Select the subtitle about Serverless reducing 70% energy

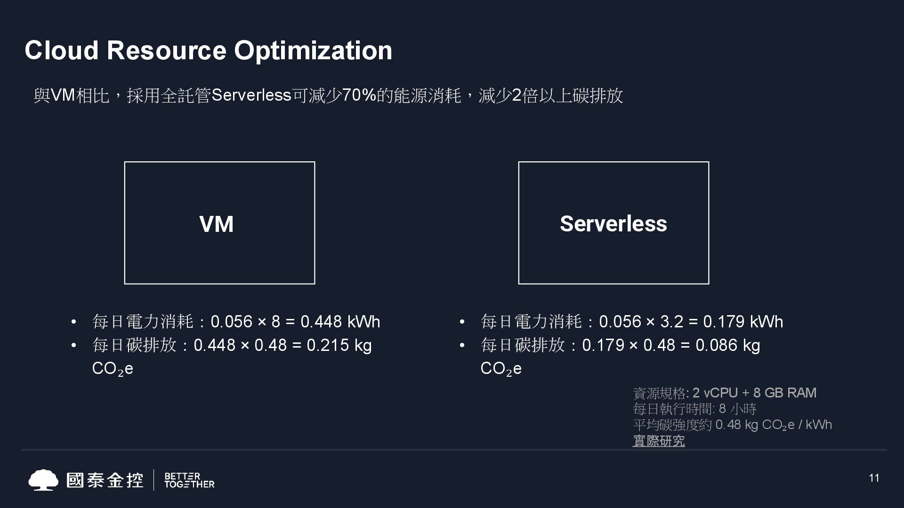(328, 95)
